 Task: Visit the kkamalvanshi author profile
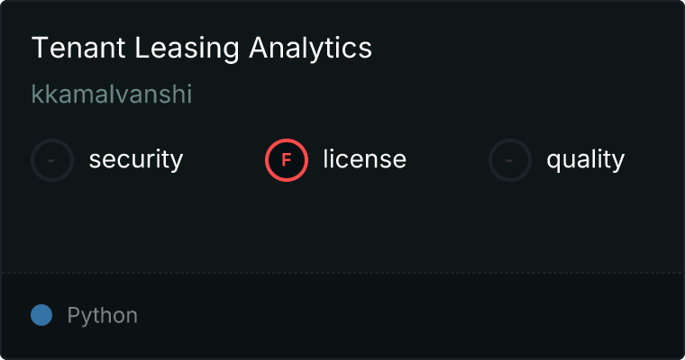112,94
